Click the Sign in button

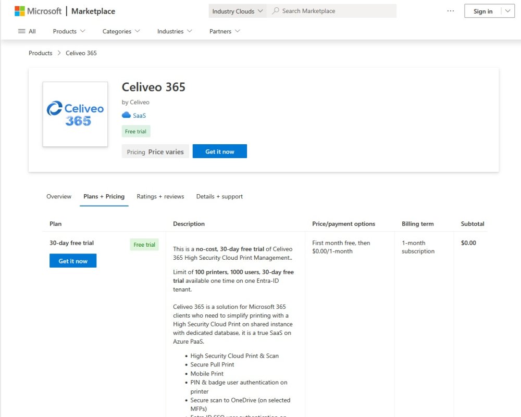click(483, 11)
